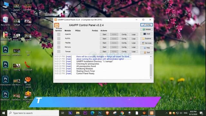The width and height of the screenshot is (206, 116).
Task: Toggle the Mercury service checkbox
Action: pyautogui.click(x=59, y=47)
